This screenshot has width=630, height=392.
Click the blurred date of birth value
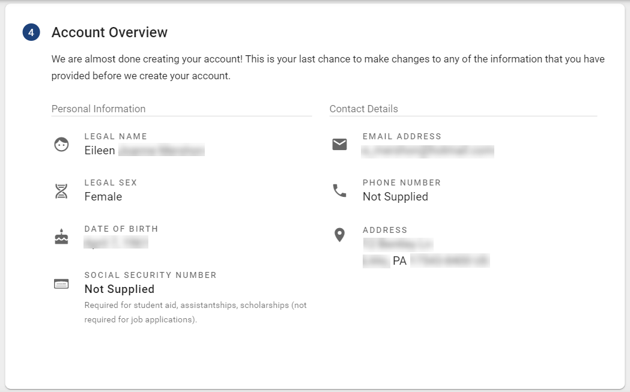pos(116,243)
